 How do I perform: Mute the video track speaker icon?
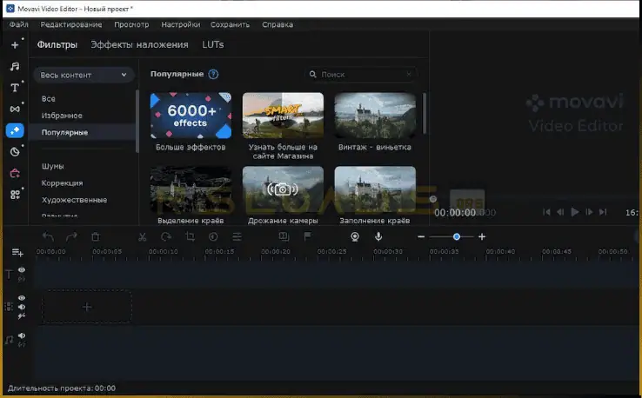pos(22,307)
